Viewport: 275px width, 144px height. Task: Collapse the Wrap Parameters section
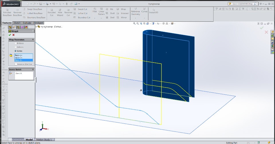click(x=33, y=39)
